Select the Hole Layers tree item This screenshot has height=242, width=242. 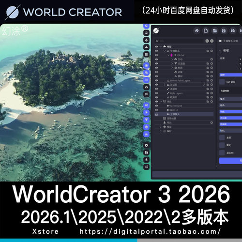pyautogui.click(x=175, y=93)
